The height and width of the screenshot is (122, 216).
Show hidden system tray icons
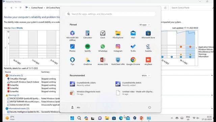click(172, 118)
